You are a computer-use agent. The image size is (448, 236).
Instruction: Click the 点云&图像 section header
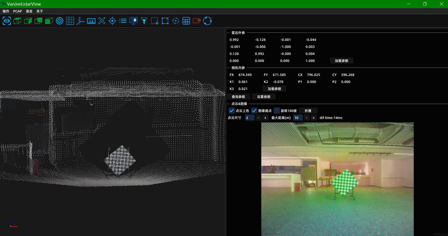(x=239, y=104)
